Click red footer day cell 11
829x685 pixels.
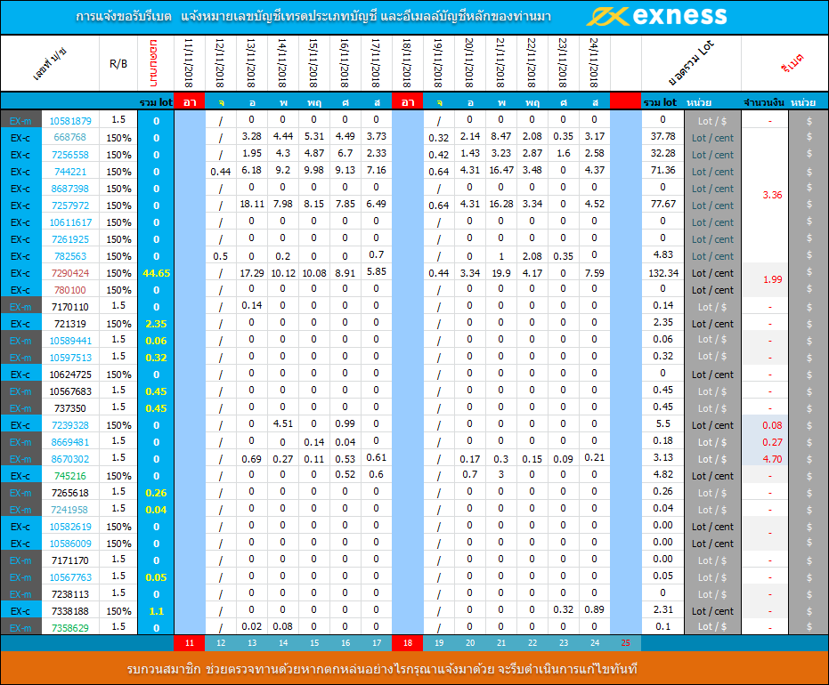(190, 643)
